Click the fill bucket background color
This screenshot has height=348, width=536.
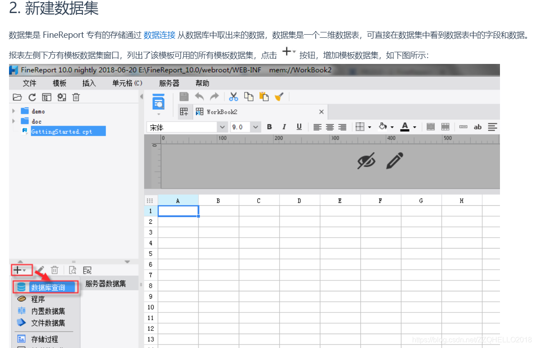382,127
